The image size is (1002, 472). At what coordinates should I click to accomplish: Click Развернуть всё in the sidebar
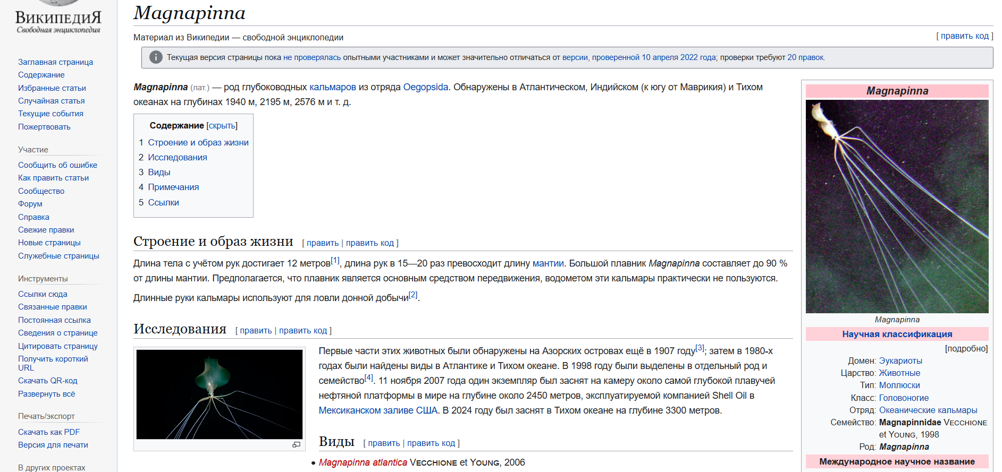(x=47, y=394)
